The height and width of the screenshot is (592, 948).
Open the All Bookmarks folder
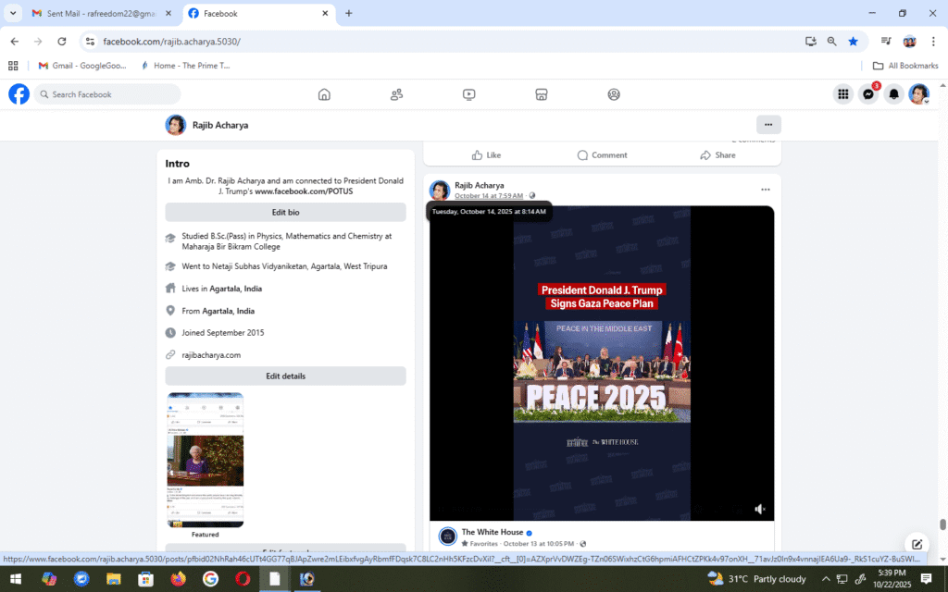pyautogui.click(x=905, y=66)
